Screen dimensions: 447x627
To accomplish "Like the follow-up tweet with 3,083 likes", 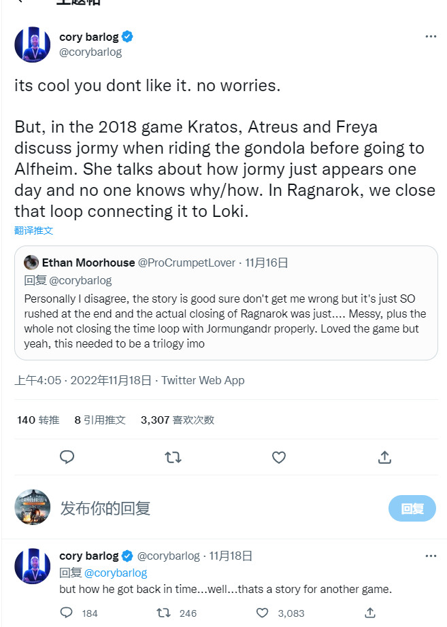I will [263, 613].
